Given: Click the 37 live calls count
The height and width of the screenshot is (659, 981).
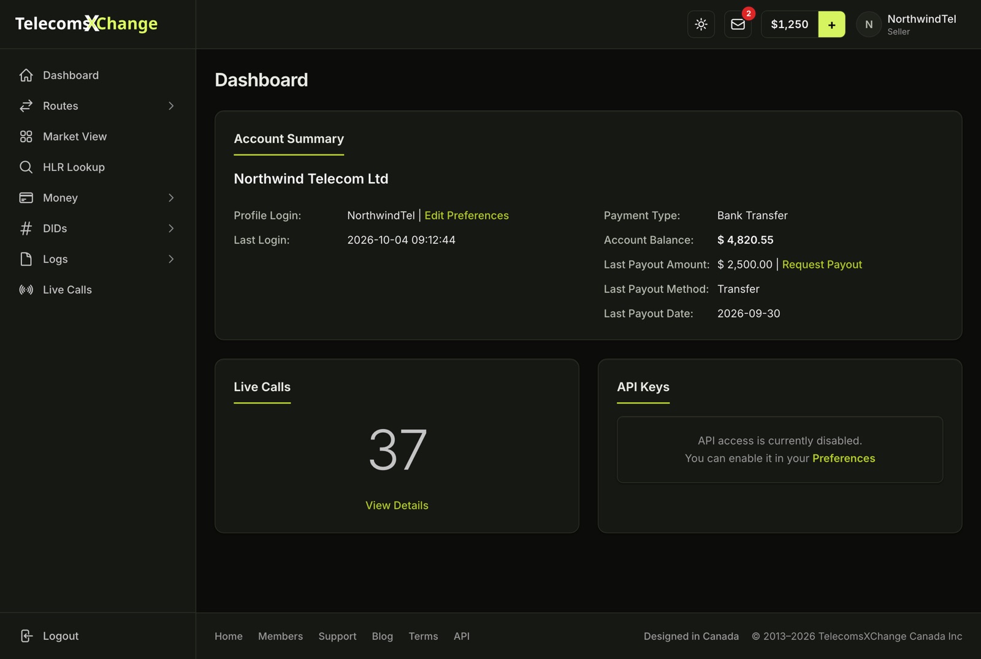Looking at the screenshot, I should 397,450.
